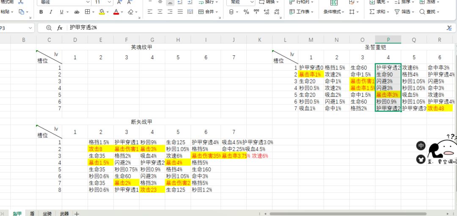Viewport: 457px width, 216px height.
Task: Click the zoom magnifier in formula bar
Action: (49, 27)
